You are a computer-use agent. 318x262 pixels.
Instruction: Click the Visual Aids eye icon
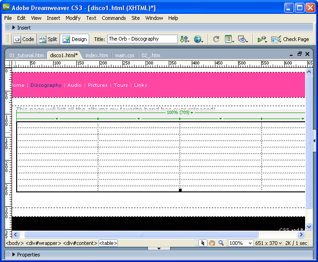tap(243, 39)
